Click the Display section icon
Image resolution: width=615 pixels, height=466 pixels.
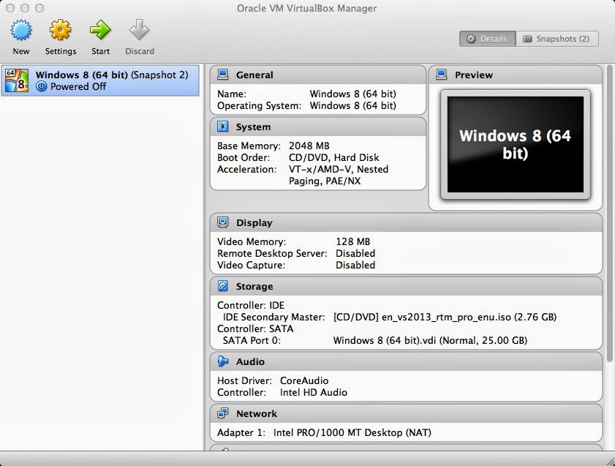[223, 222]
